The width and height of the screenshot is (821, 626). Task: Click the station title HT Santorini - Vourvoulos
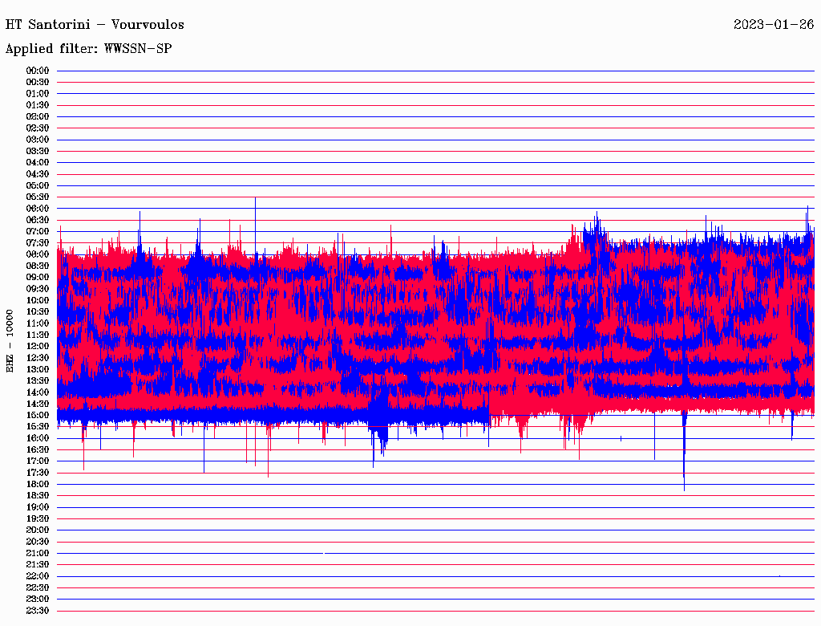95,25
